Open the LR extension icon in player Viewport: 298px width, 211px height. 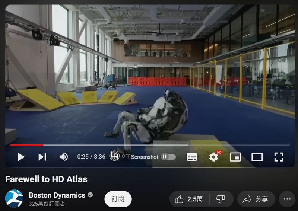pos(114,156)
